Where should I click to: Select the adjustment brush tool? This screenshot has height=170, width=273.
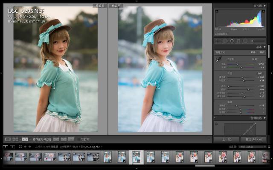258,41
